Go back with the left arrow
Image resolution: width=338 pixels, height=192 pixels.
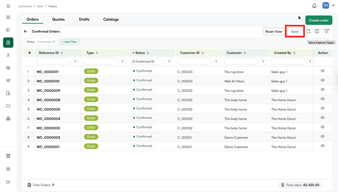point(26,31)
